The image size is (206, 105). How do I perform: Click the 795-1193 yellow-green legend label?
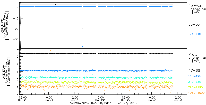click(x=195, y=87)
